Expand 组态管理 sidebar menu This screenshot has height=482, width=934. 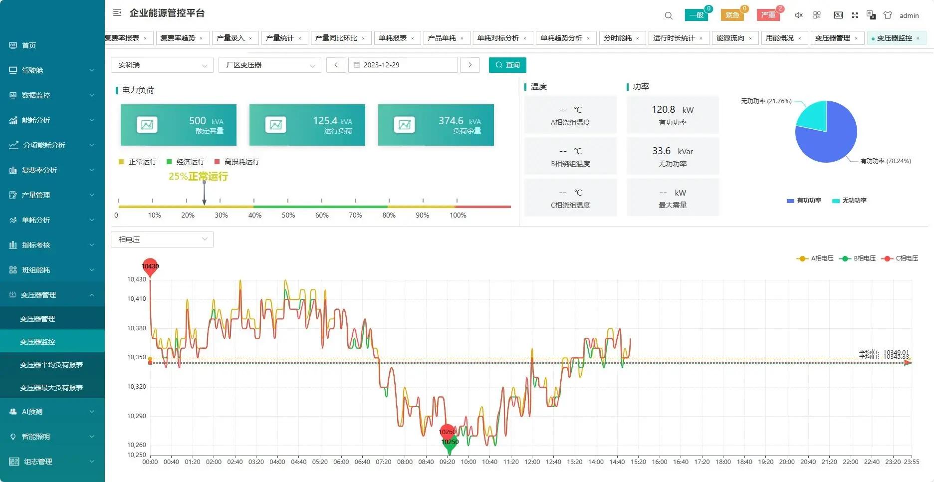pyautogui.click(x=52, y=462)
